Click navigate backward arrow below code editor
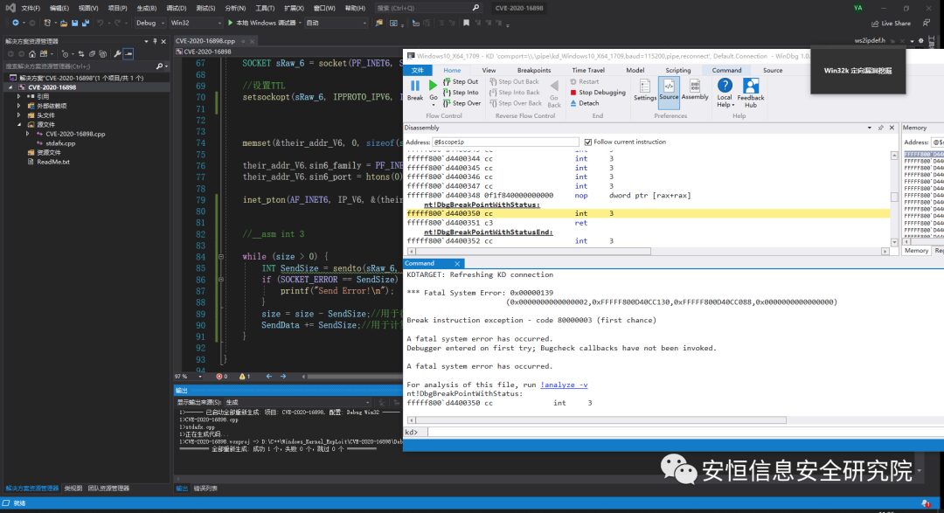944x513 pixels. 268,377
